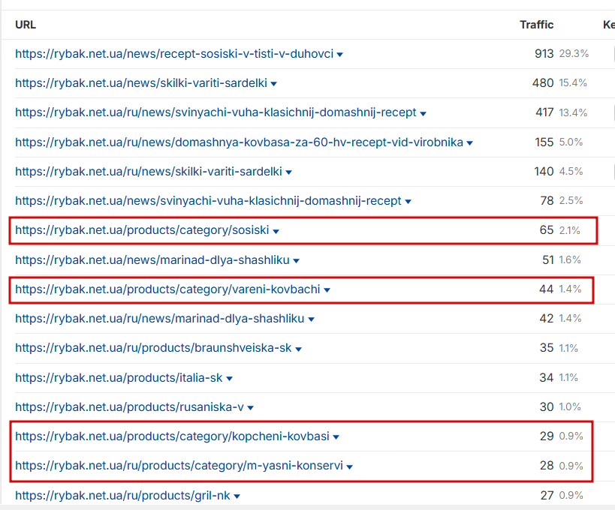
Task: Select traffic value 65
Action: tap(547, 230)
